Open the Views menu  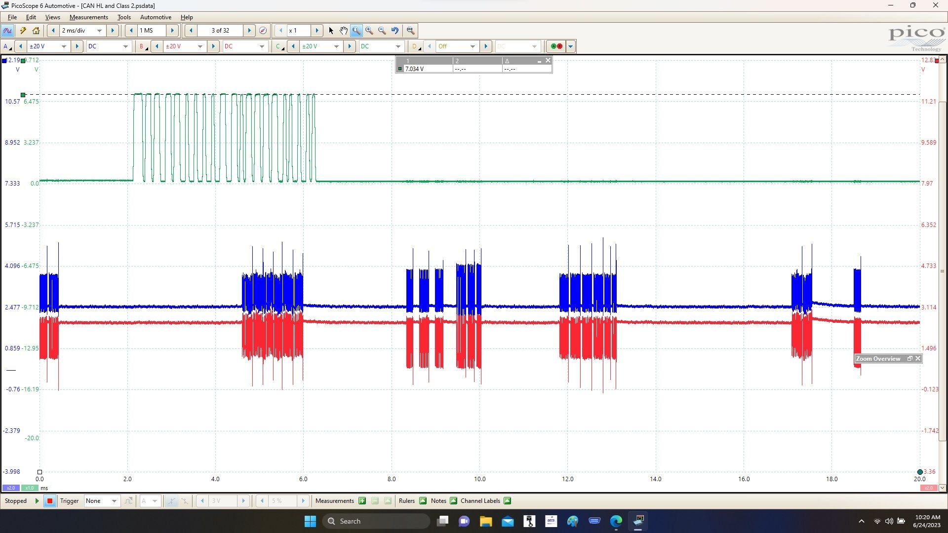(x=52, y=17)
